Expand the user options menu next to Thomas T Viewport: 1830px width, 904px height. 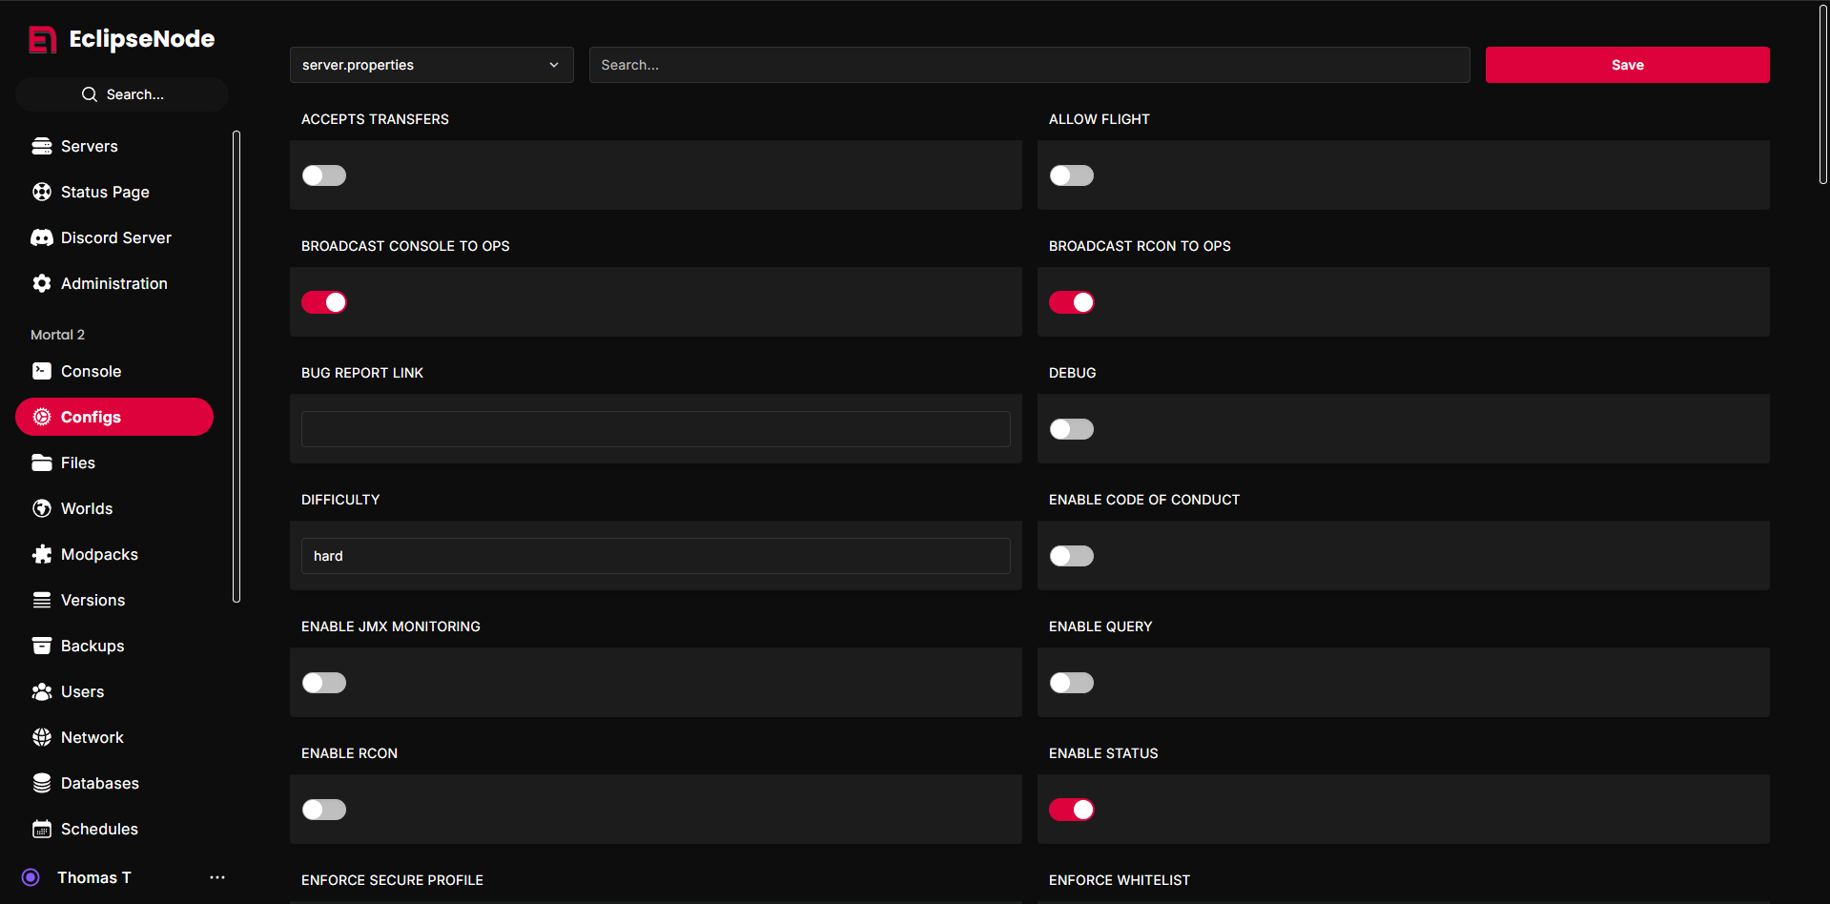[217, 877]
